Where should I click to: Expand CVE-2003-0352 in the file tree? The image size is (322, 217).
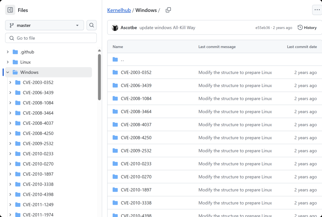click(x=10, y=82)
